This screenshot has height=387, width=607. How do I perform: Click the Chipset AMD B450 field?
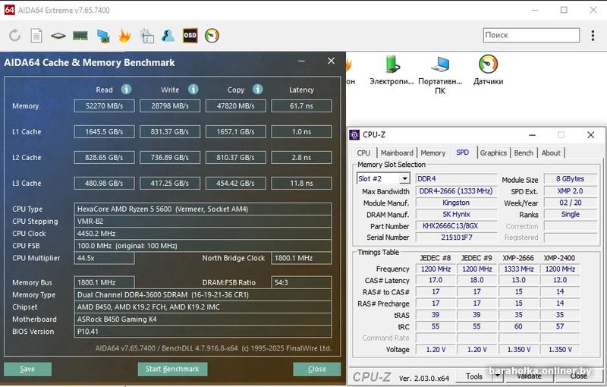[x=203, y=307]
